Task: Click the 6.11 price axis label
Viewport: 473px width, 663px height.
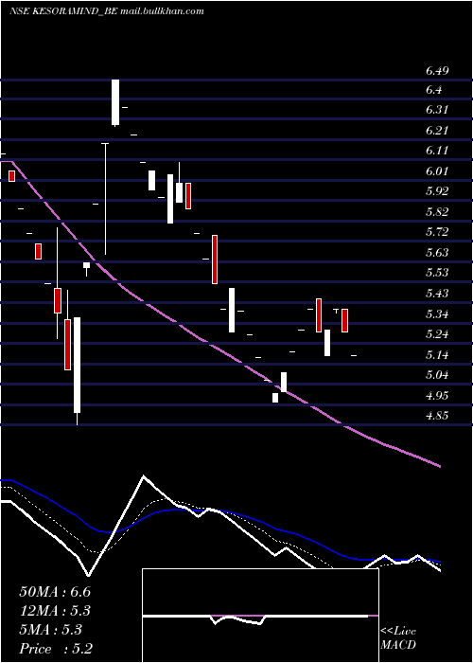Action: pyautogui.click(x=437, y=151)
